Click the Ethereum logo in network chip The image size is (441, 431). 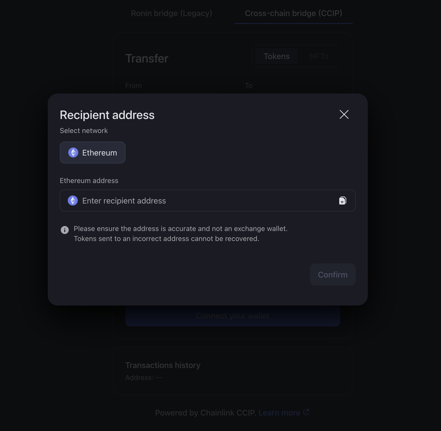click(x=73, y=152)
